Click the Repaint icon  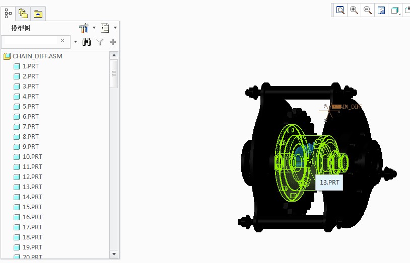381,10
